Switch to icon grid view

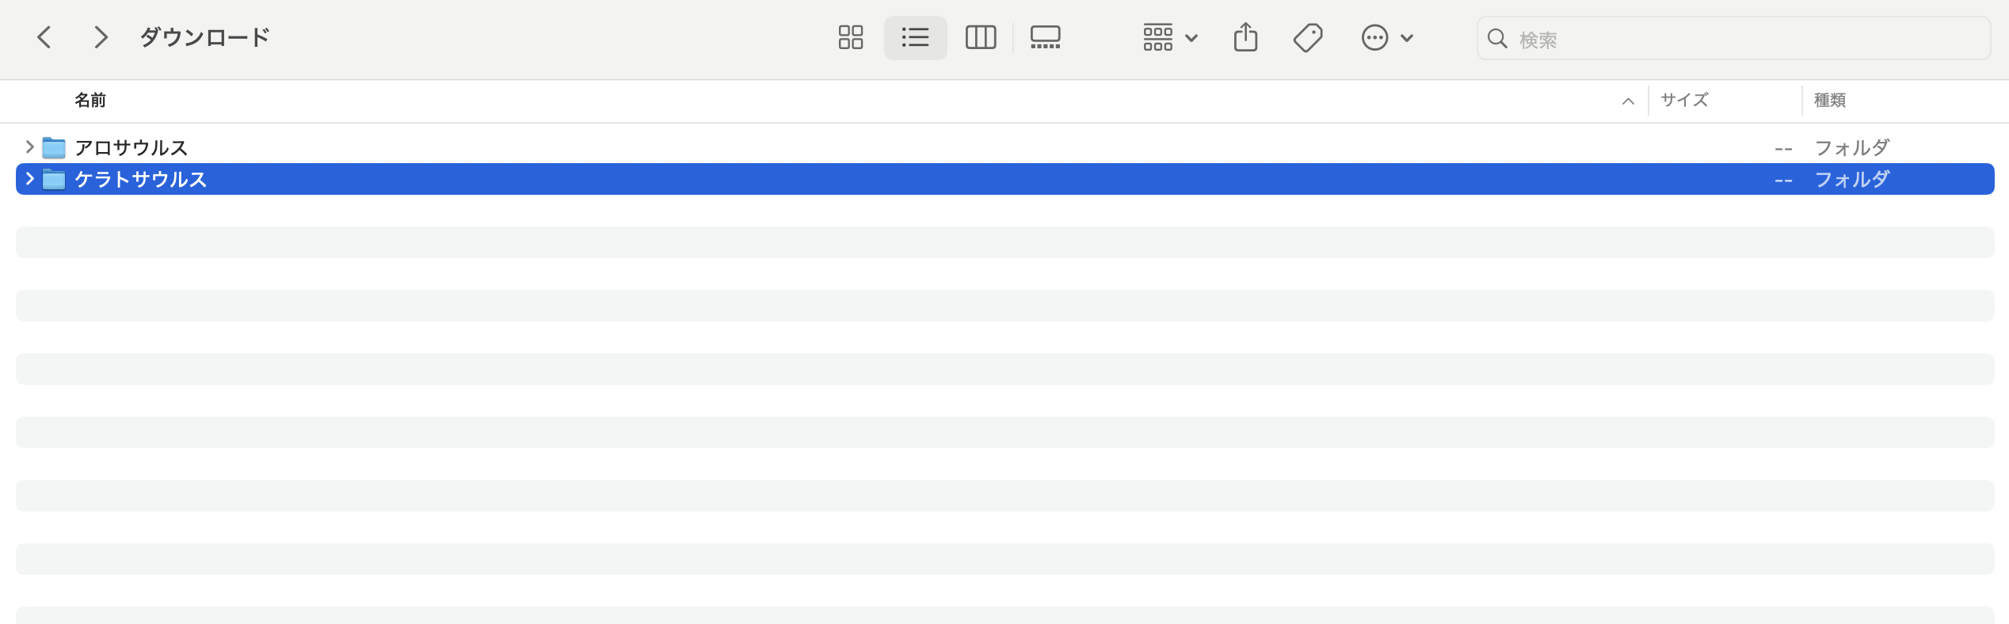(x=850, y=37)
